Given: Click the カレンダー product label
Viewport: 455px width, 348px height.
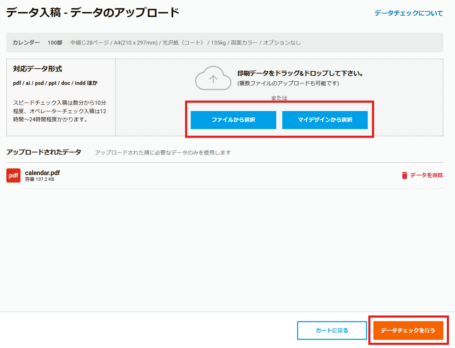Looking at the screenshot, I should point(26,42).
